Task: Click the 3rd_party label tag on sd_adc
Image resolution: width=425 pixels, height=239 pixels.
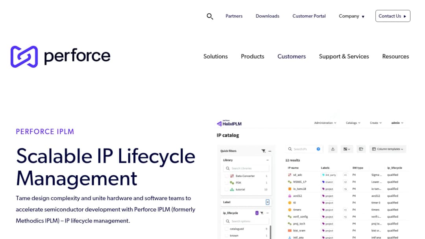Action: point(329,175)
